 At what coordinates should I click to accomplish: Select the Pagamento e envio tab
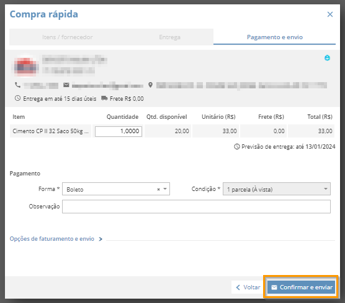(x=275, y=37)
